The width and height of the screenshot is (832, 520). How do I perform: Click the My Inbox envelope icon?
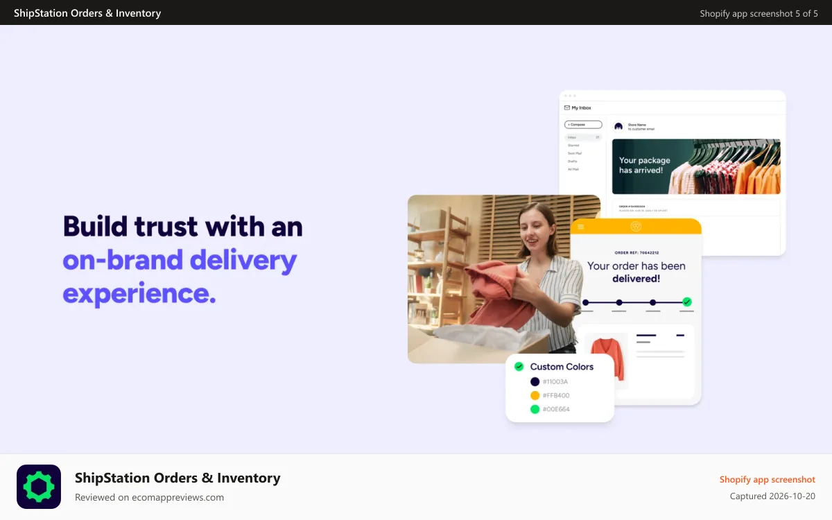[x=566, y=108]
